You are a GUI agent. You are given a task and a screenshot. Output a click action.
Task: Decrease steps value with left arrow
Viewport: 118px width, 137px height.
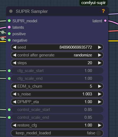coord(14,63)
